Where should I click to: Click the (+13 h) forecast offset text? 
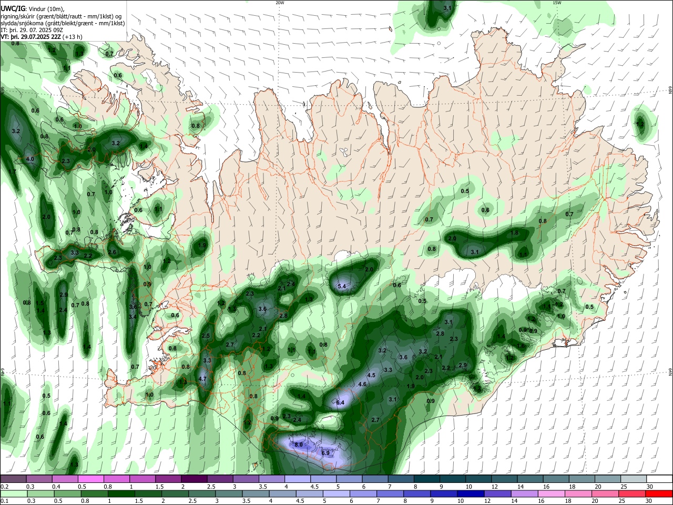tap(73, 37)
